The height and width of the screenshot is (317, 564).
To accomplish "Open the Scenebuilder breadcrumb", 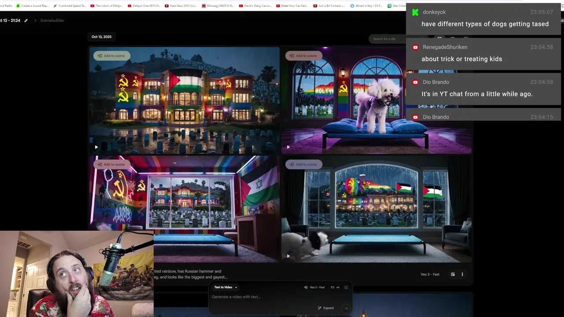I will [52, 21].
